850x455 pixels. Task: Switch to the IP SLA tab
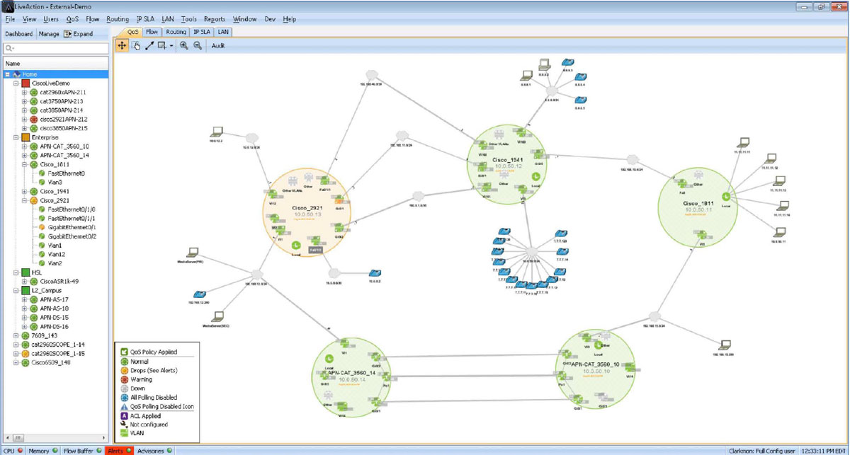click(201, 32)
